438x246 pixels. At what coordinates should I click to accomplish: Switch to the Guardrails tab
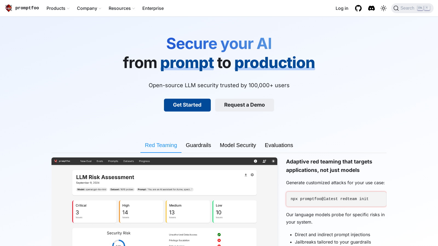coord(198,145)
